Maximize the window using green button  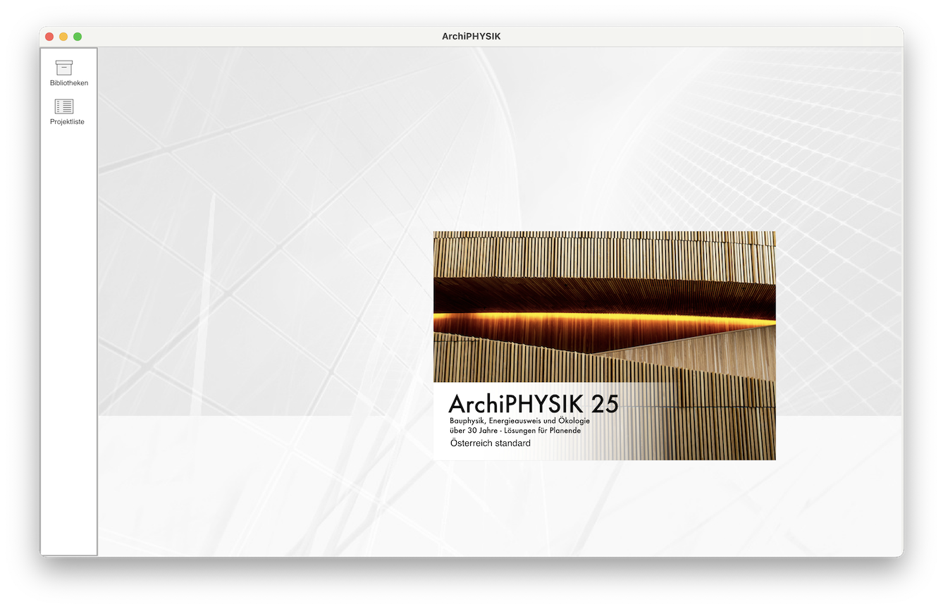pos(78,37)
